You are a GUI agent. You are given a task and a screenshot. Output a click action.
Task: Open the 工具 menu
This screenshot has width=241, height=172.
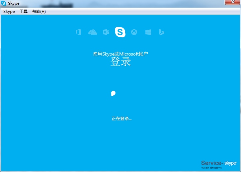click(x=24, y=12)
